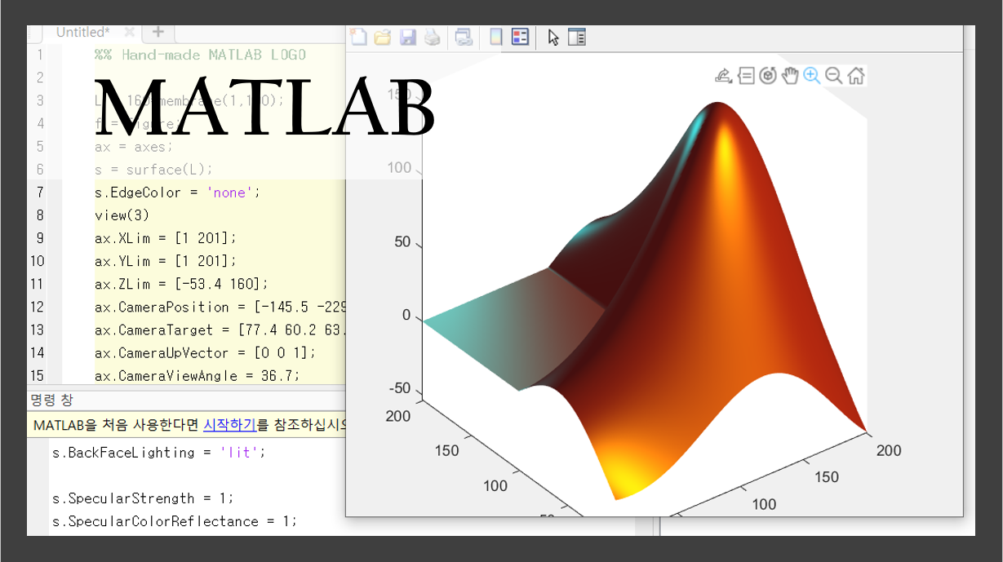Viewport: 1003px width, 562px height.
Task: Print the figure using the printer icon
Action: [433, 37]
